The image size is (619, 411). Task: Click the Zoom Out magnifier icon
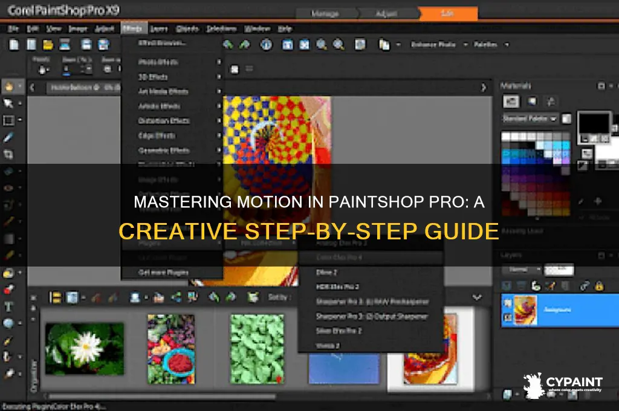coord(322,45)
